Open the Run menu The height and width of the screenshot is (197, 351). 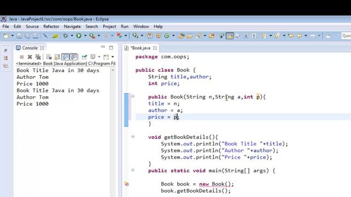pos(124,26)
